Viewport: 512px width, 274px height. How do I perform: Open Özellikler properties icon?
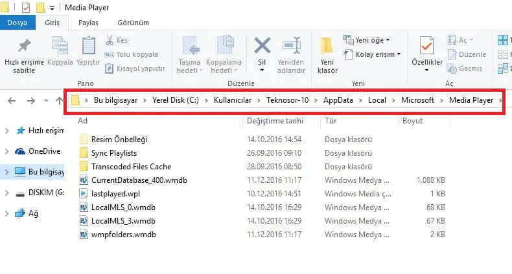pyautogui.click(x=426, y=47)
